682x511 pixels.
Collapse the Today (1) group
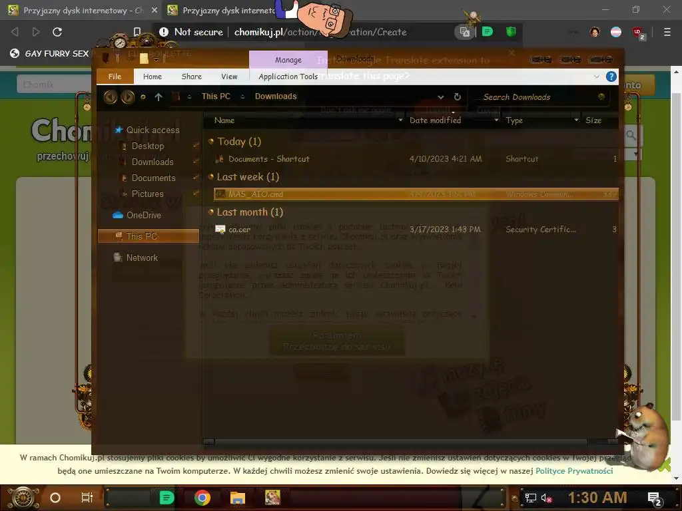(211, 141)
